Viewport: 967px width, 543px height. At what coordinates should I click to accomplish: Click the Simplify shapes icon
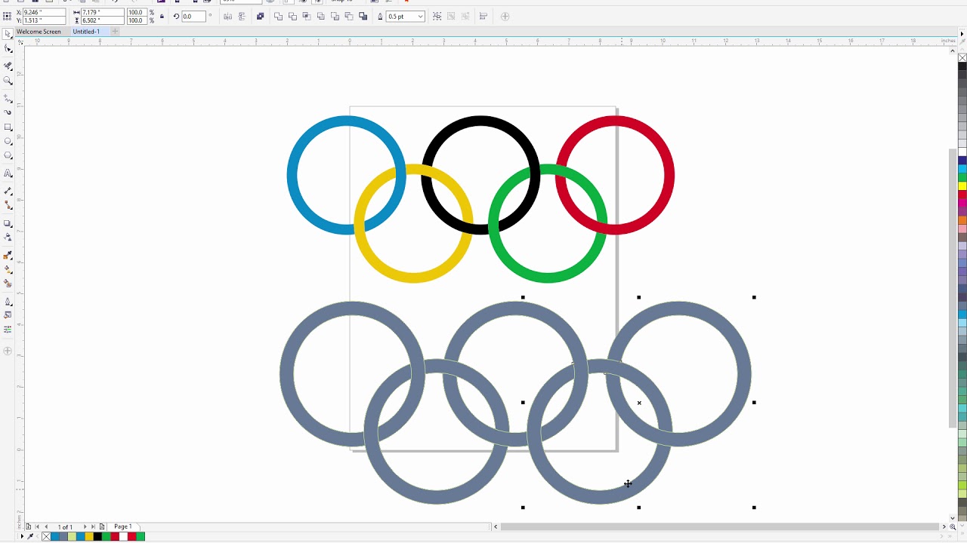pyautogui.click(x=321, y=17)
